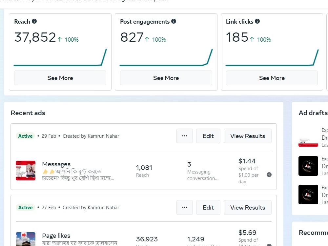Click View Results for the Messages ad

click(x=247, y=136)
